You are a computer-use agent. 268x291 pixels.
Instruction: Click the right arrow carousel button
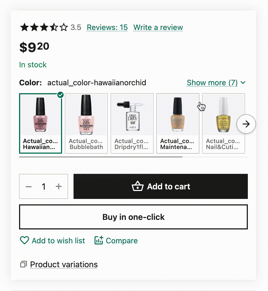246,124
